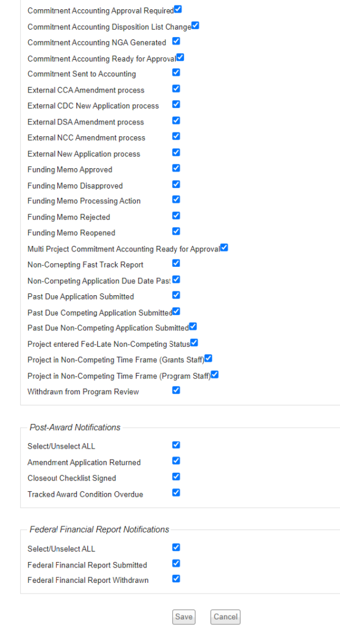Uncheck Non-Competing Application Due Date Past
Image resolution: width=340 pixels, height=631 pixels.
(x=176, y=279)
